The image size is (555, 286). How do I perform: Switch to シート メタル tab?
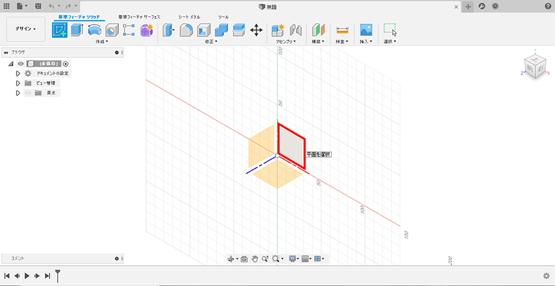pyautogui.click(x=189, y=17)
